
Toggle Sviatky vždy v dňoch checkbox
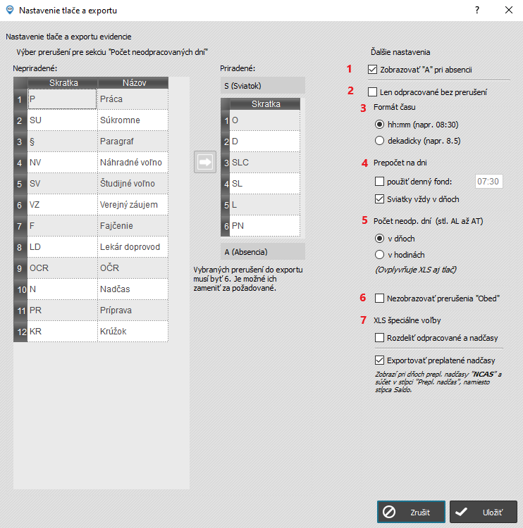coord(379,199)
